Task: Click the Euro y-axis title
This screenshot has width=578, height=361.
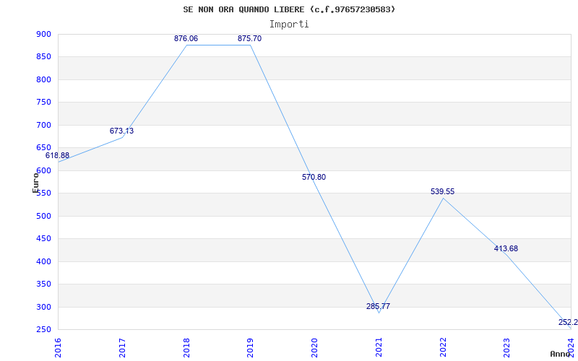Action: tap(35, 183)
